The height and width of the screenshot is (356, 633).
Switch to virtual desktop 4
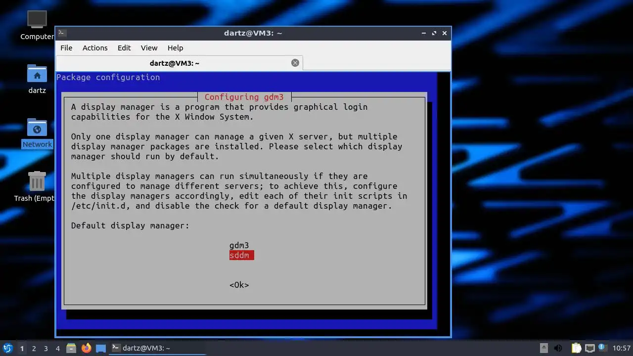point(57,348)
